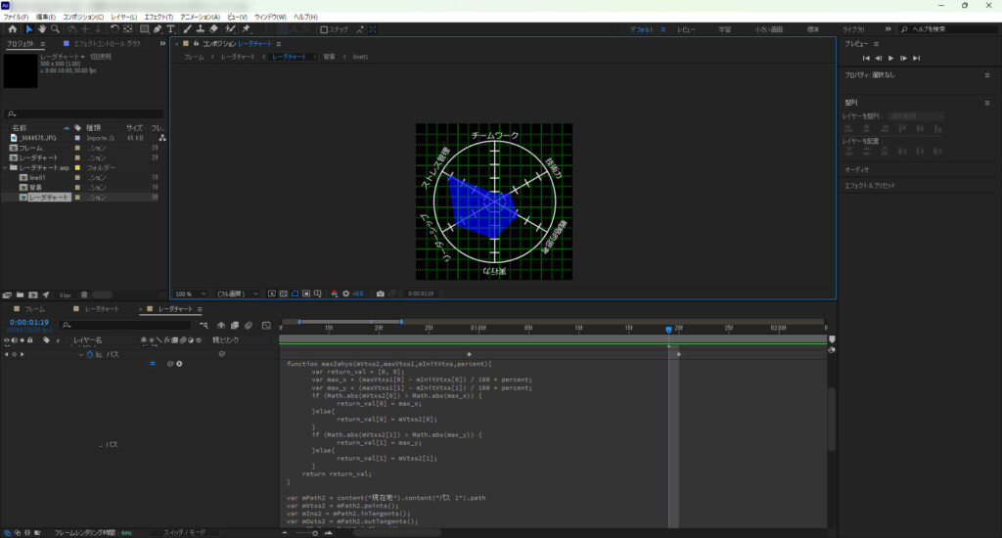Expand the hidden workspaces chevron

point(888,29)
